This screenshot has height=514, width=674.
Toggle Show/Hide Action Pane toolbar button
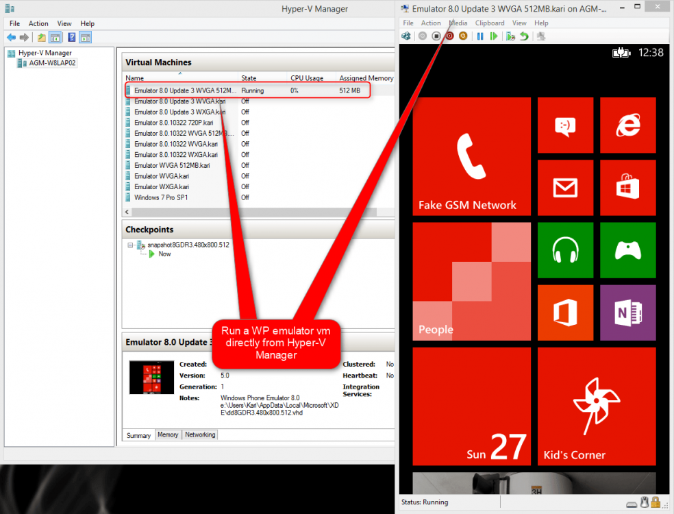click(x=86, y=38)
